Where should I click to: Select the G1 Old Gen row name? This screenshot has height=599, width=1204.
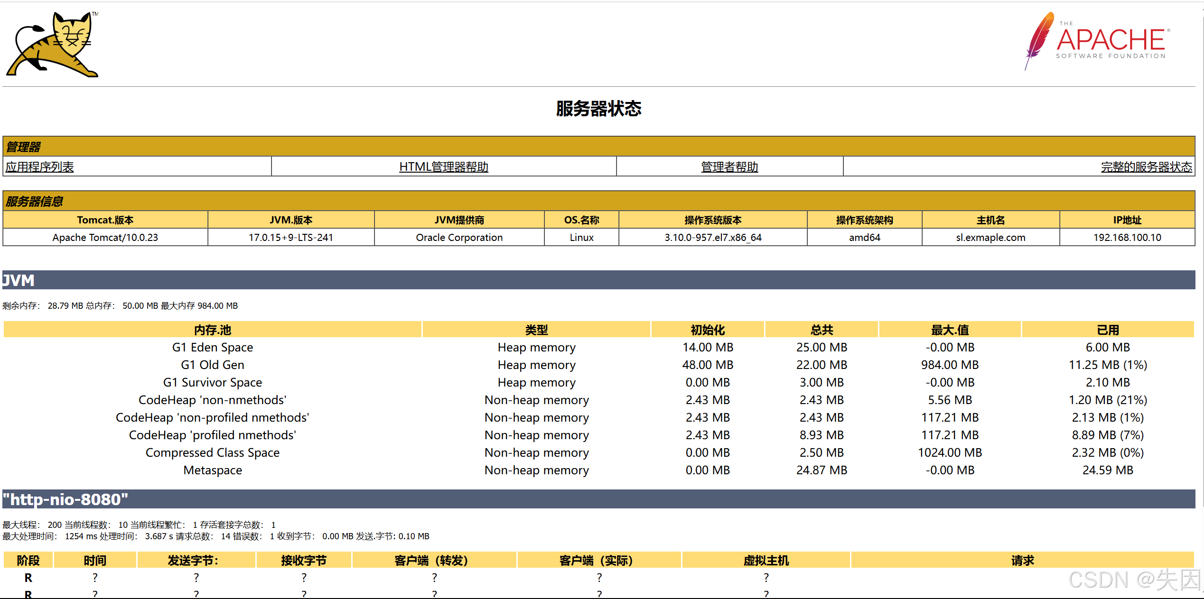[x=213, y=365]
